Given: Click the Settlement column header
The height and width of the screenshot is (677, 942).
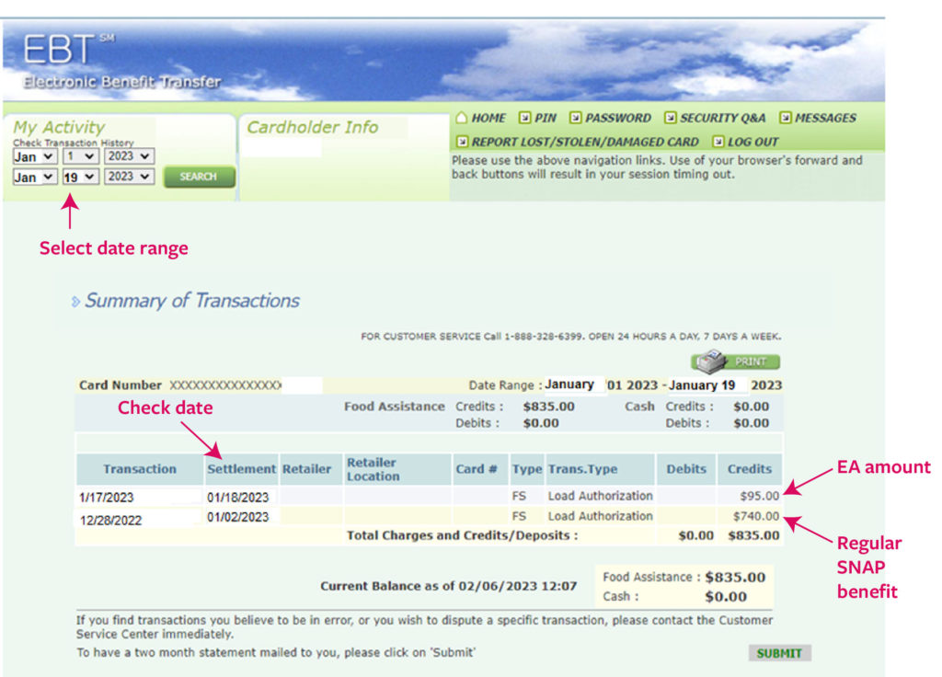Looking at the screenshot, I should click(x=241, y=469).
